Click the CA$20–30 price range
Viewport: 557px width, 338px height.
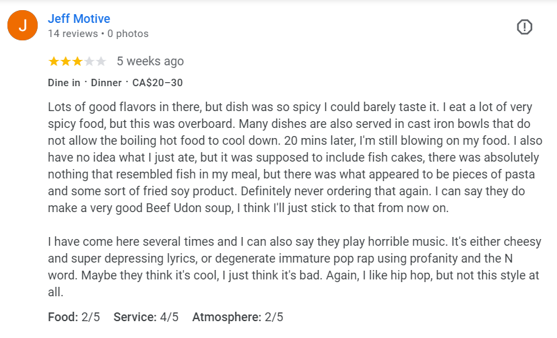pyautogui.click(x=158, y=83)
